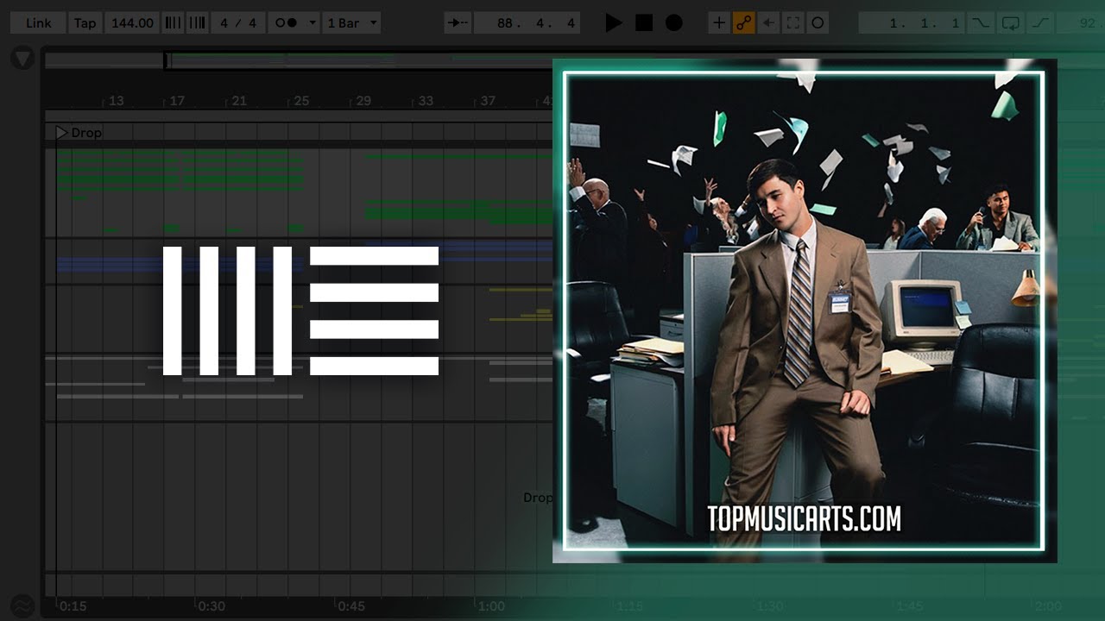Toggle the Punch-In switch
Screen dimensions: 1105x621
(980, 23)
